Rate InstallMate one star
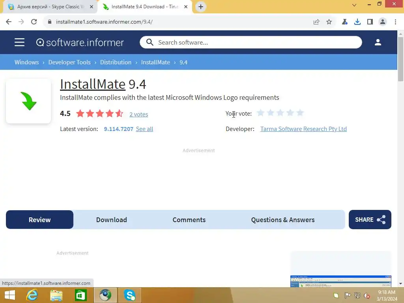 260,113
